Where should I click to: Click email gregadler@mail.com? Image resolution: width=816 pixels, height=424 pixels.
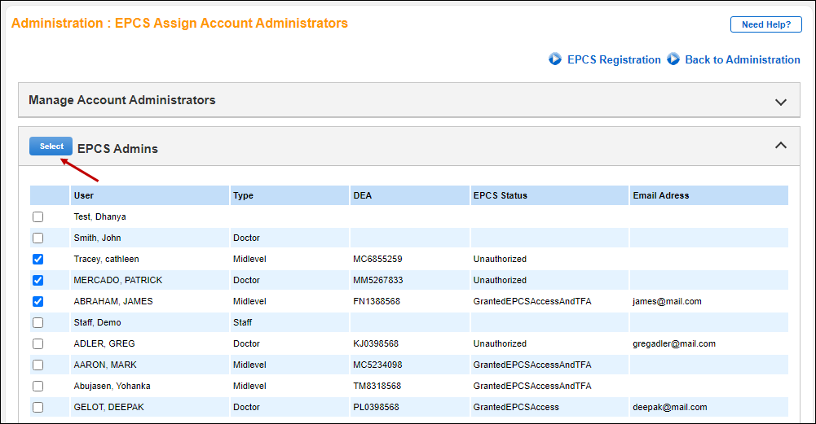coord(674,344)
